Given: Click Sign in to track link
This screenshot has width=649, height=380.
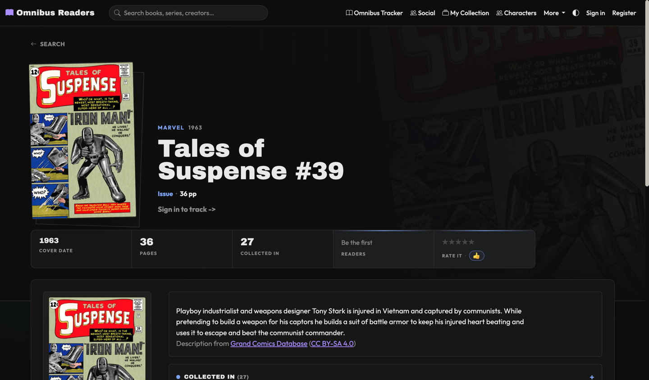Looking at the screenshot, I should [187, 209].
